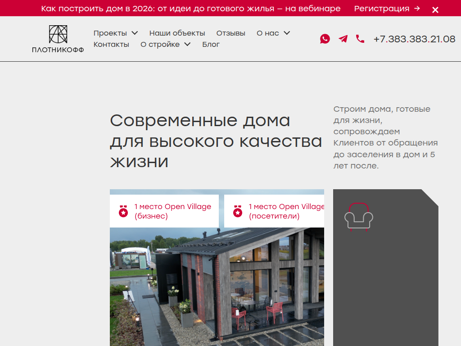The image size is (461, 346).
Task: Click the ПЛОТНИКОФФ logo
Action: (58, 38)
